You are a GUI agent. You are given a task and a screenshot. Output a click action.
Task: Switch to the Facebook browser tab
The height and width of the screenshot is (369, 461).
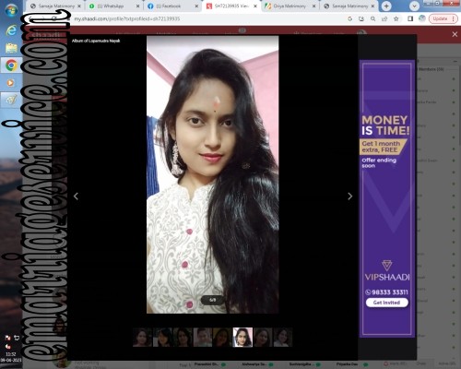click(172, 6)
